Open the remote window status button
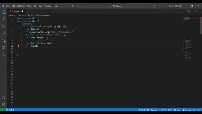 (3, 110)
